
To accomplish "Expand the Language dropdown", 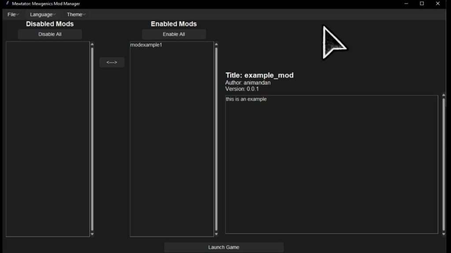I will [41, 14].
